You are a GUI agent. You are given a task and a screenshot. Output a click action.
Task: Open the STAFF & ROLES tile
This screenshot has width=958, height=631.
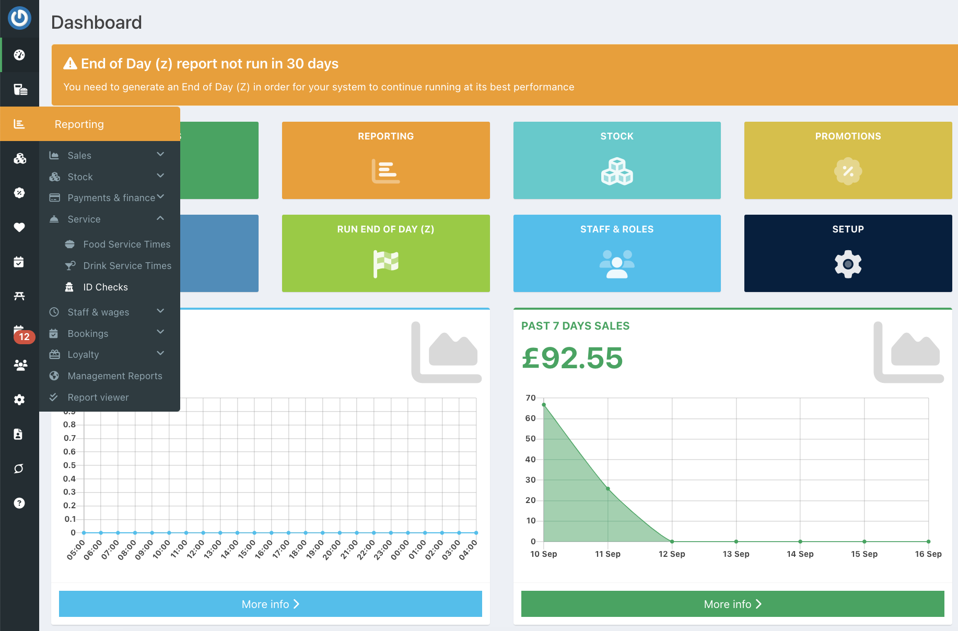tap(617, 253)
